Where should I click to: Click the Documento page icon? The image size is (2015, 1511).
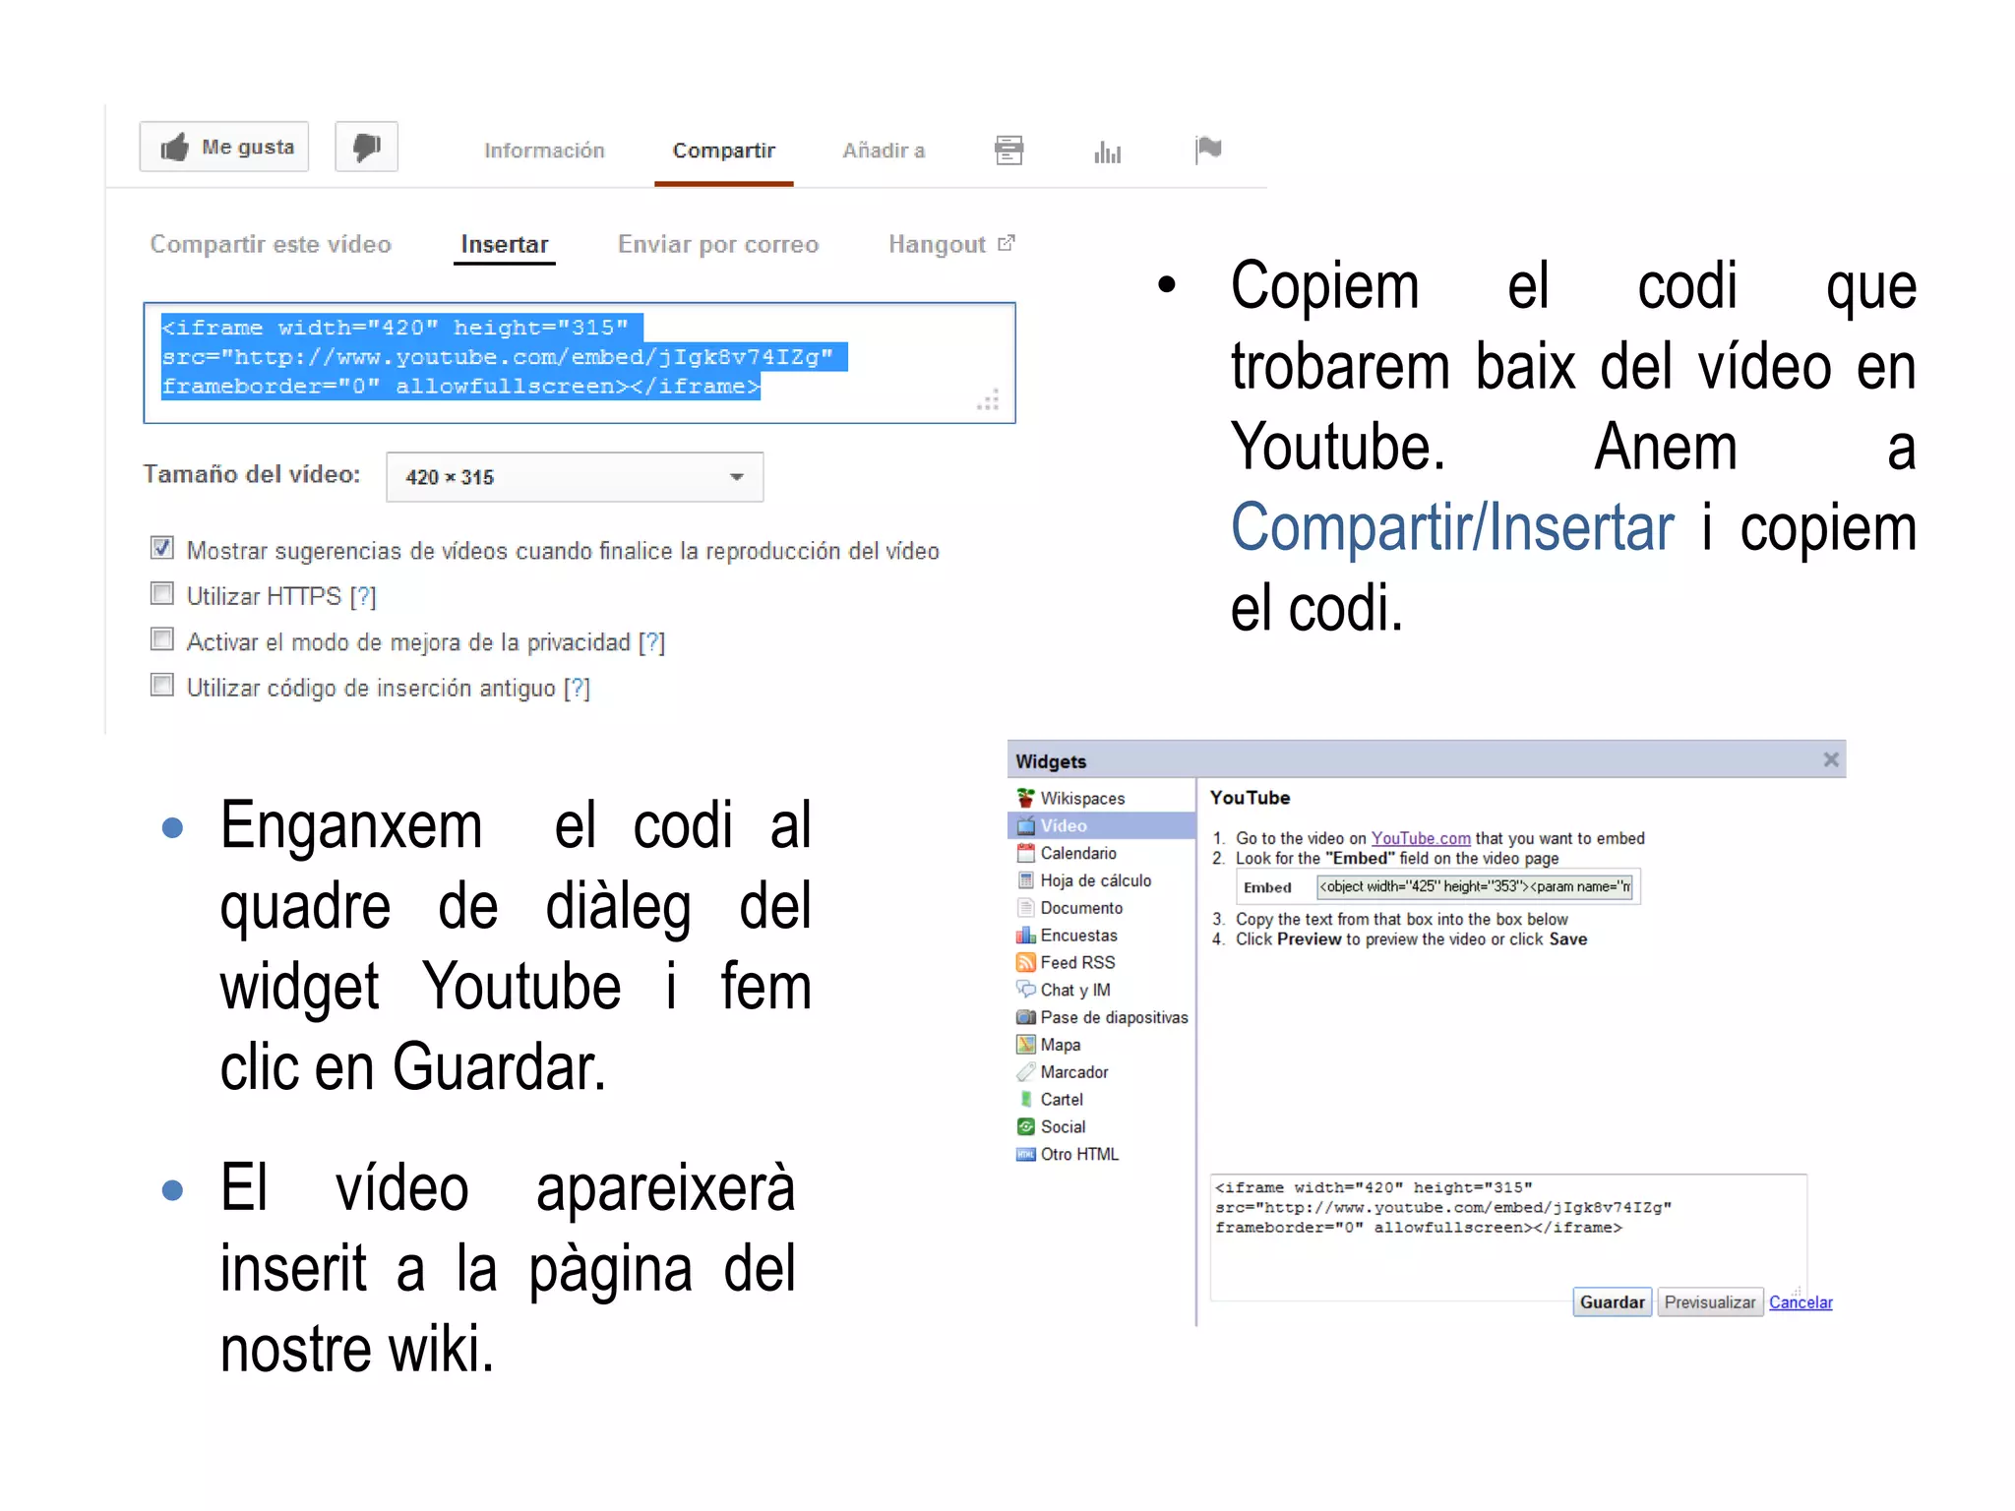pos(1025,908)
